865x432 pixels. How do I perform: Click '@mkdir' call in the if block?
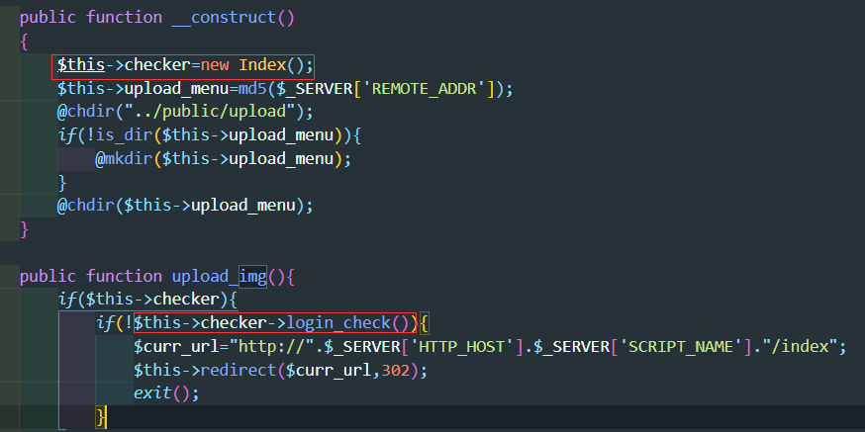click(124, 159)
